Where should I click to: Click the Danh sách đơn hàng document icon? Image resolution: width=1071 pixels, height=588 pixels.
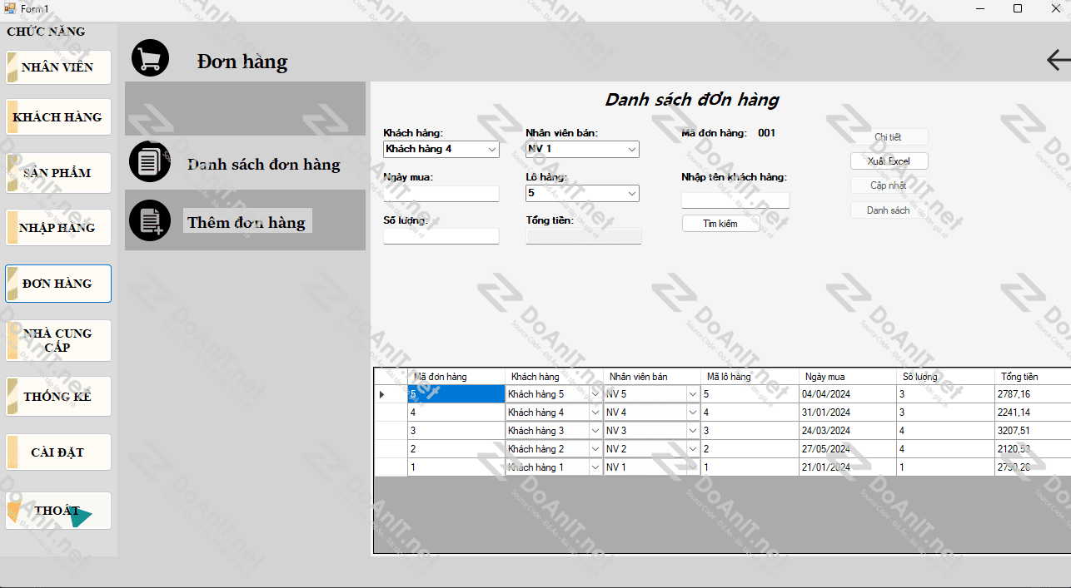click(x=150, y=161)
